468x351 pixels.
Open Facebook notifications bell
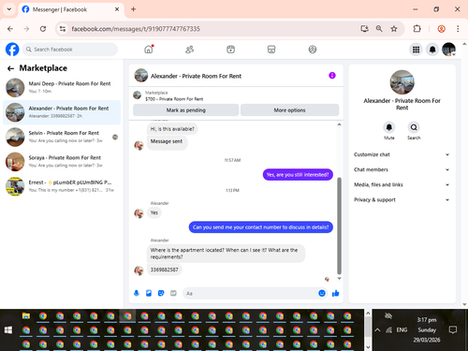click(x=432, y=50)
